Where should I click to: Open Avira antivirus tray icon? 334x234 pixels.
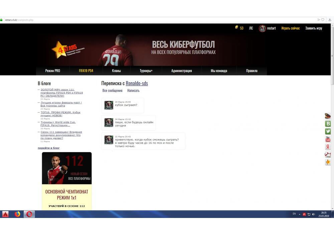pyautogui.click(x=304, y=214)
